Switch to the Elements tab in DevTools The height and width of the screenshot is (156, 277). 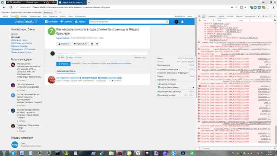tap(212, 16)
